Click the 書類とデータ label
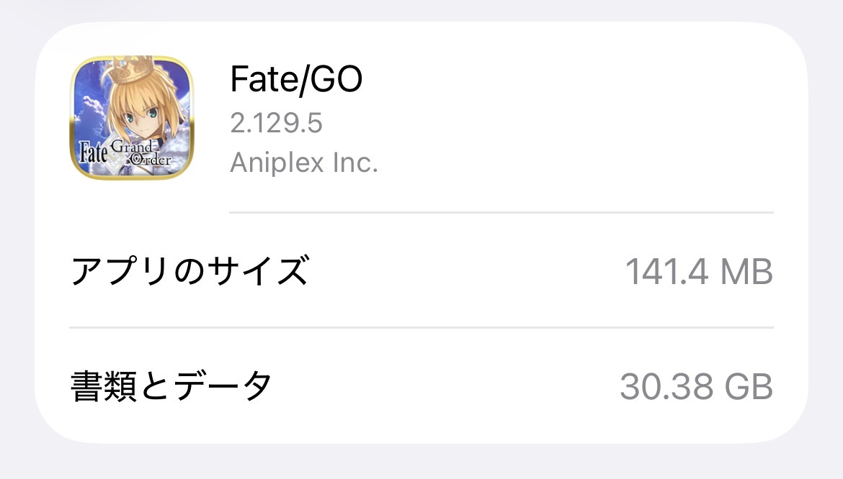The height and width of the screenshot is (479, 843). coord(171,387)
